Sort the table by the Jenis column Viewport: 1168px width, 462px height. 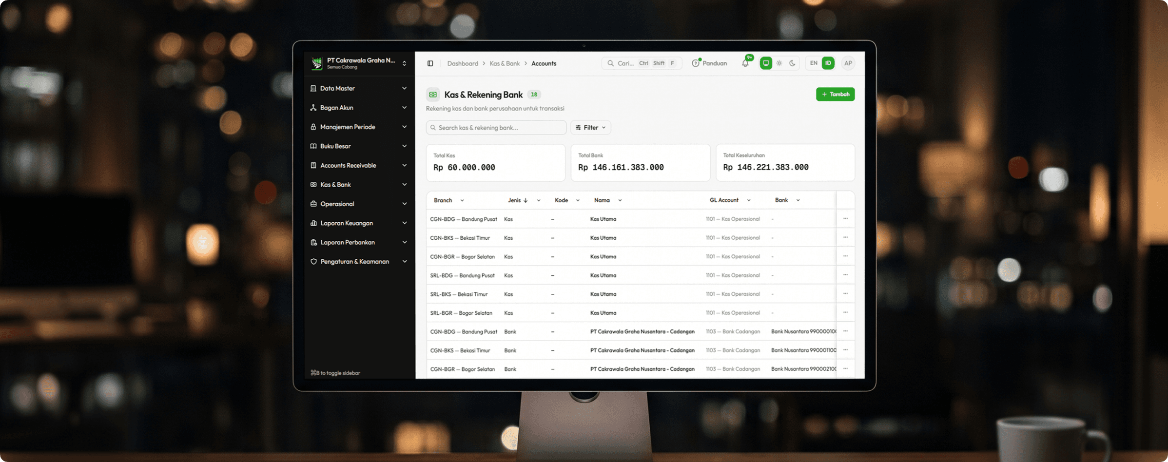pyautogui.click(x=518, y=200)
